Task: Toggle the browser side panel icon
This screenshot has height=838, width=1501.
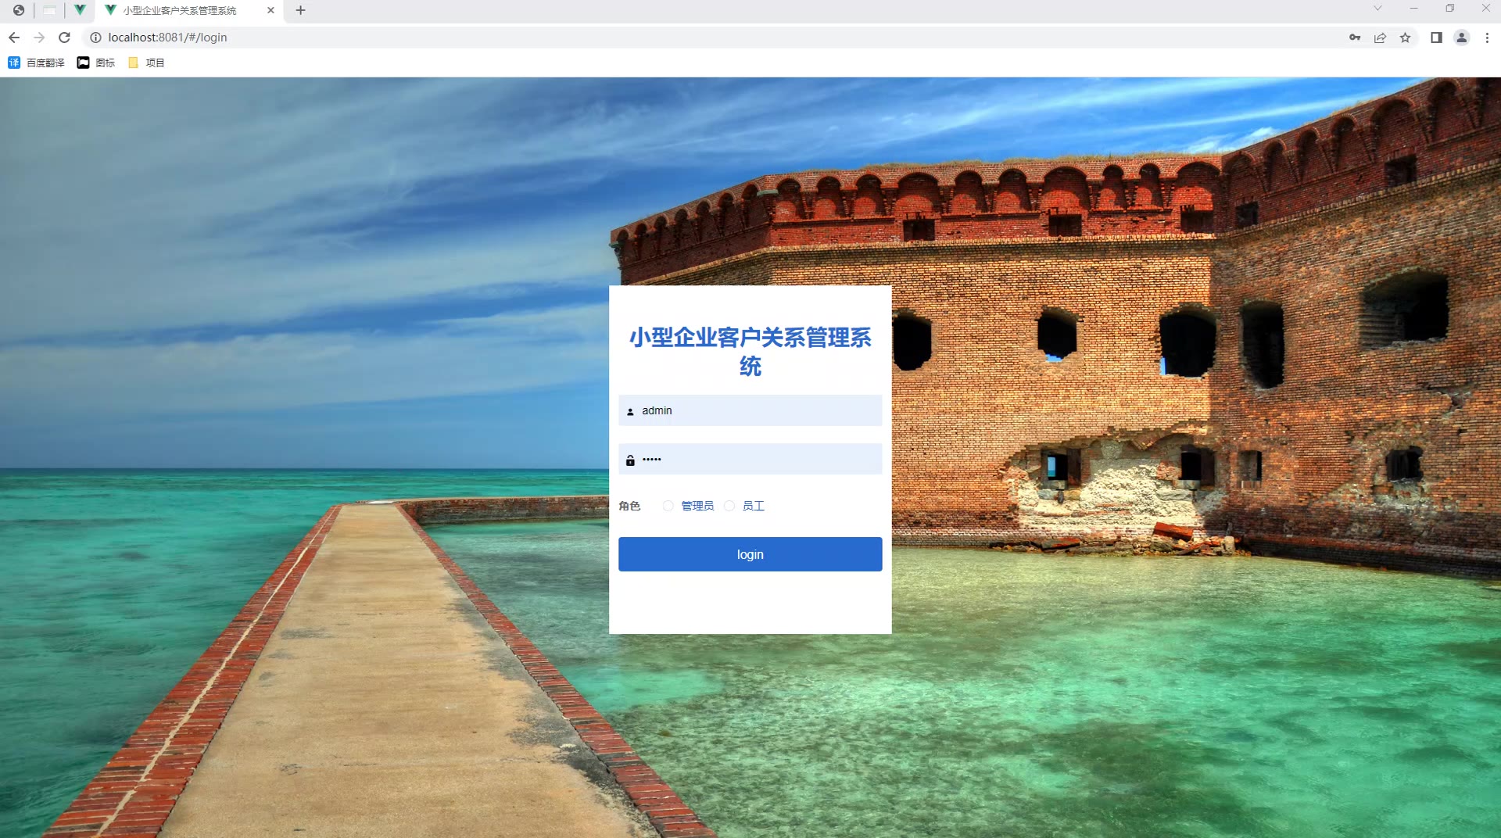Action: click(1436, 38)
